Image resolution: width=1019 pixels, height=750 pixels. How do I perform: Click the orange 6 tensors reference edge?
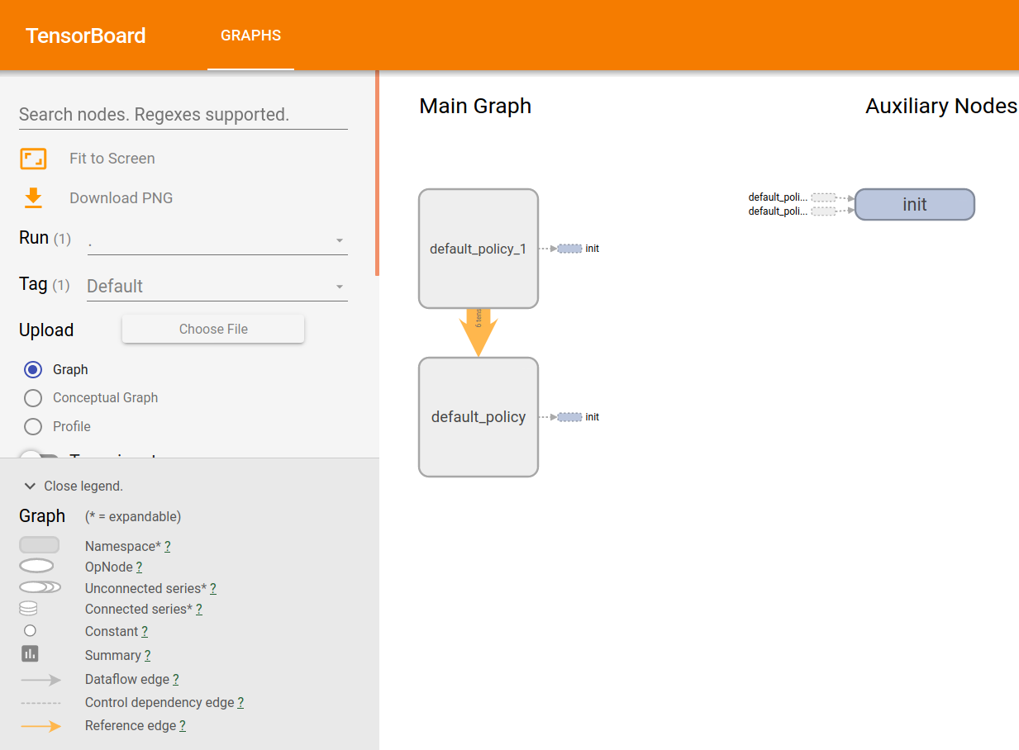click(x=479, y=332)
